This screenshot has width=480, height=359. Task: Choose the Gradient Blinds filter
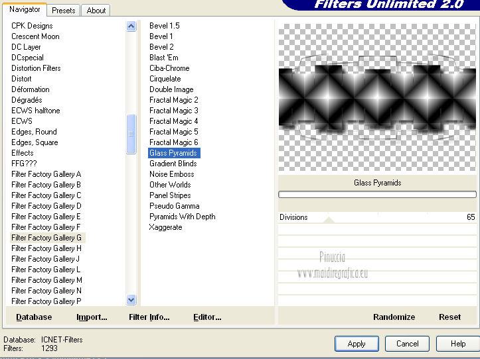173,164
